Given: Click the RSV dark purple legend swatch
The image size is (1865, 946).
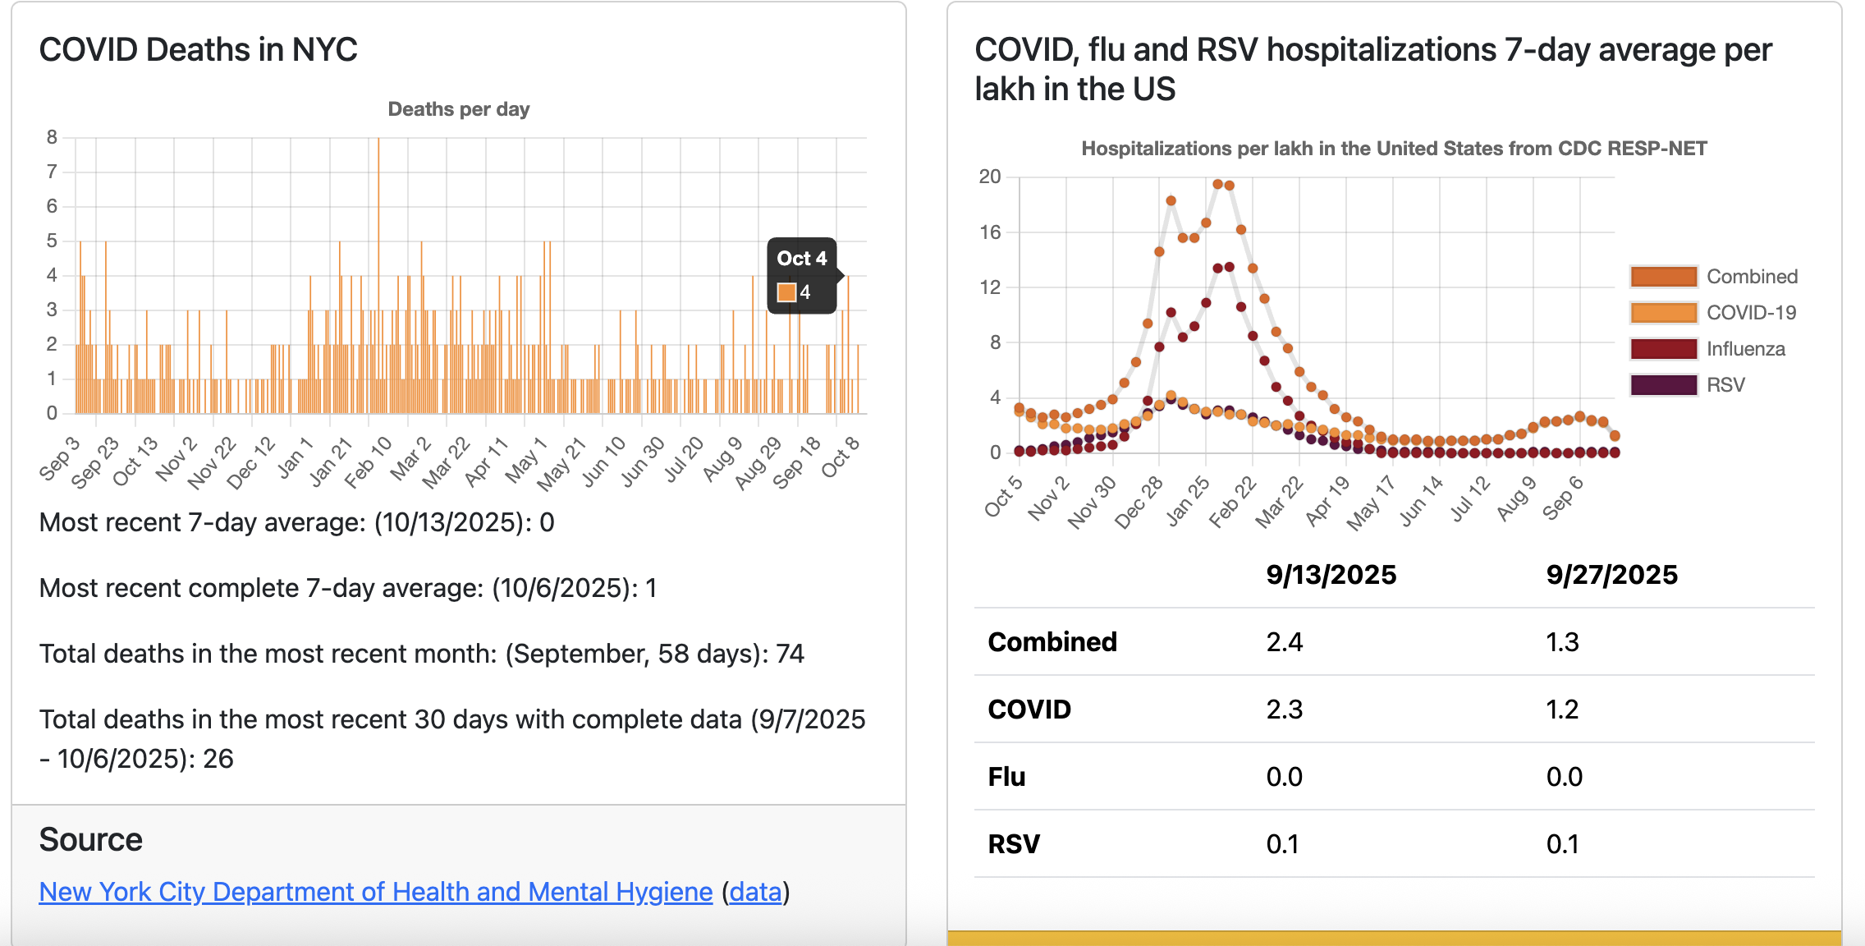Looking at the screenshot, I should pos(1663,385).
